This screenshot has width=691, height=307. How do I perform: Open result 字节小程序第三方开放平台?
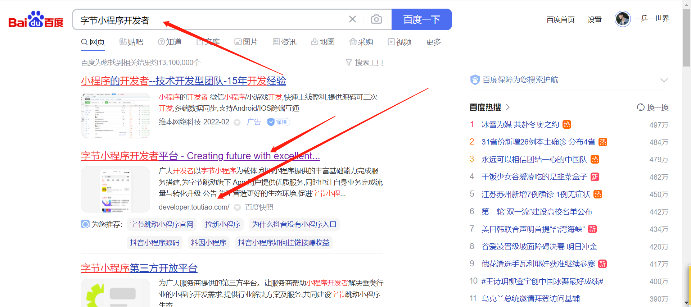(139, 268)
